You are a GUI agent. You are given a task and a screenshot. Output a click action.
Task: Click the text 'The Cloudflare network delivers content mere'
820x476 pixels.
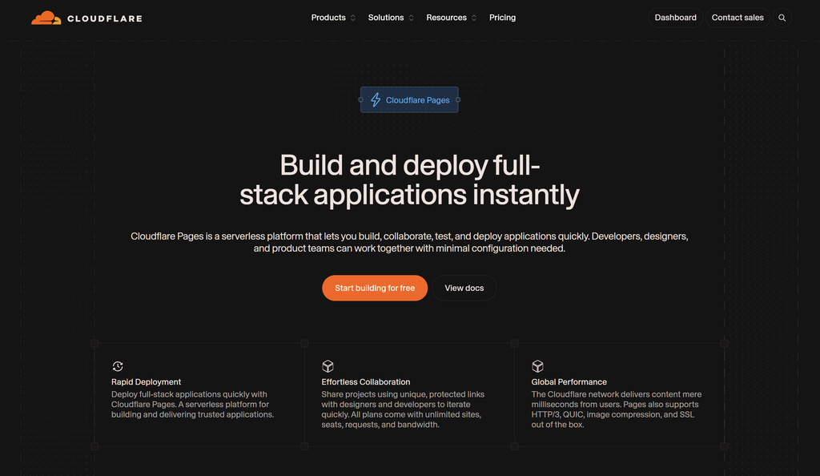(617, 394)
